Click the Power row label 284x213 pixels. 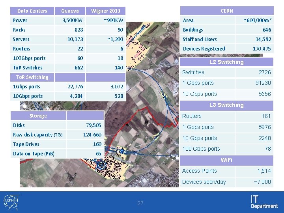click(x=20, y=20)
